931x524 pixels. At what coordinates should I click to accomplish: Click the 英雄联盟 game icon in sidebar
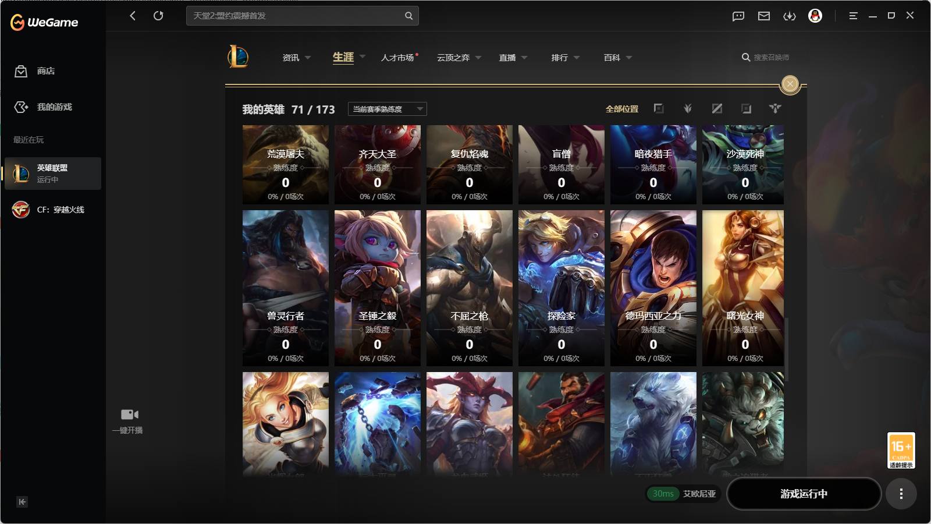click(21, 174)
